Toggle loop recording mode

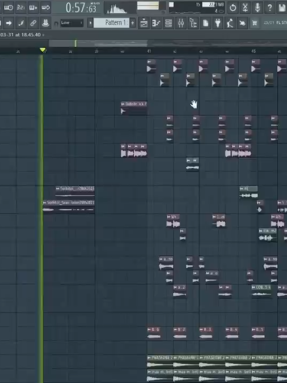click(x=45, y=7)
